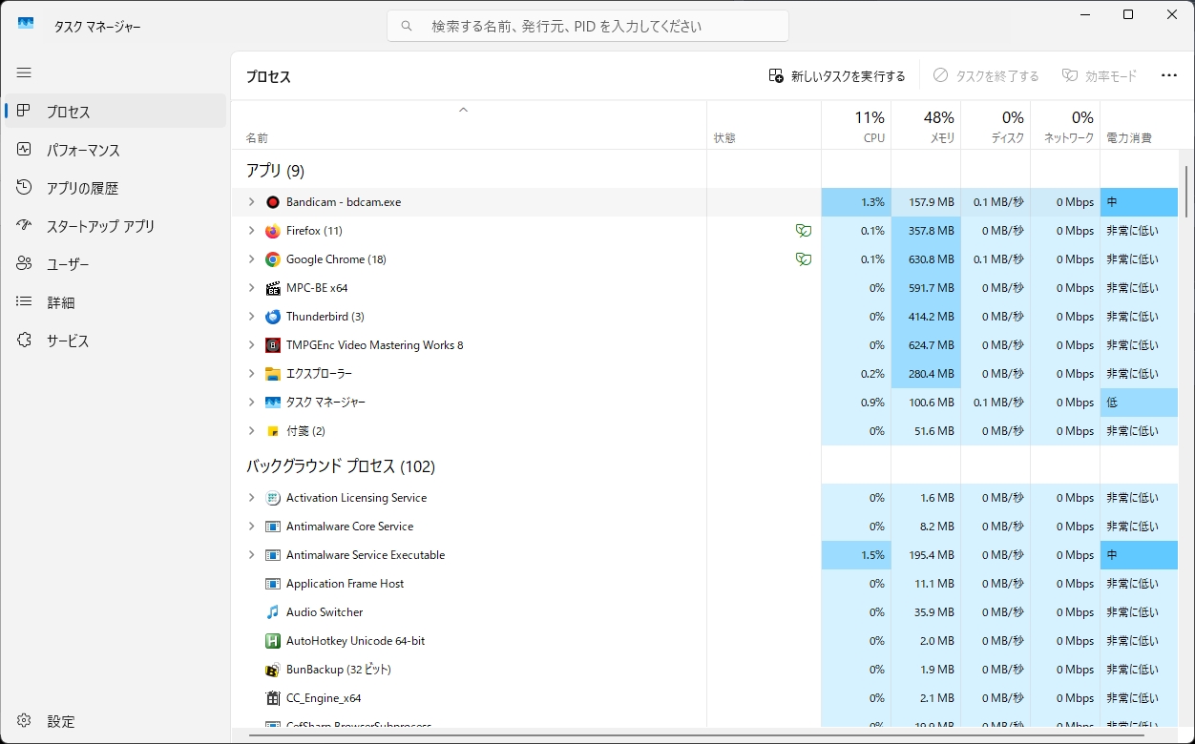Click the TMPGEnc Video Mastering Works icon
This screenshot has height=744, width=1195.
click(272, 345)
